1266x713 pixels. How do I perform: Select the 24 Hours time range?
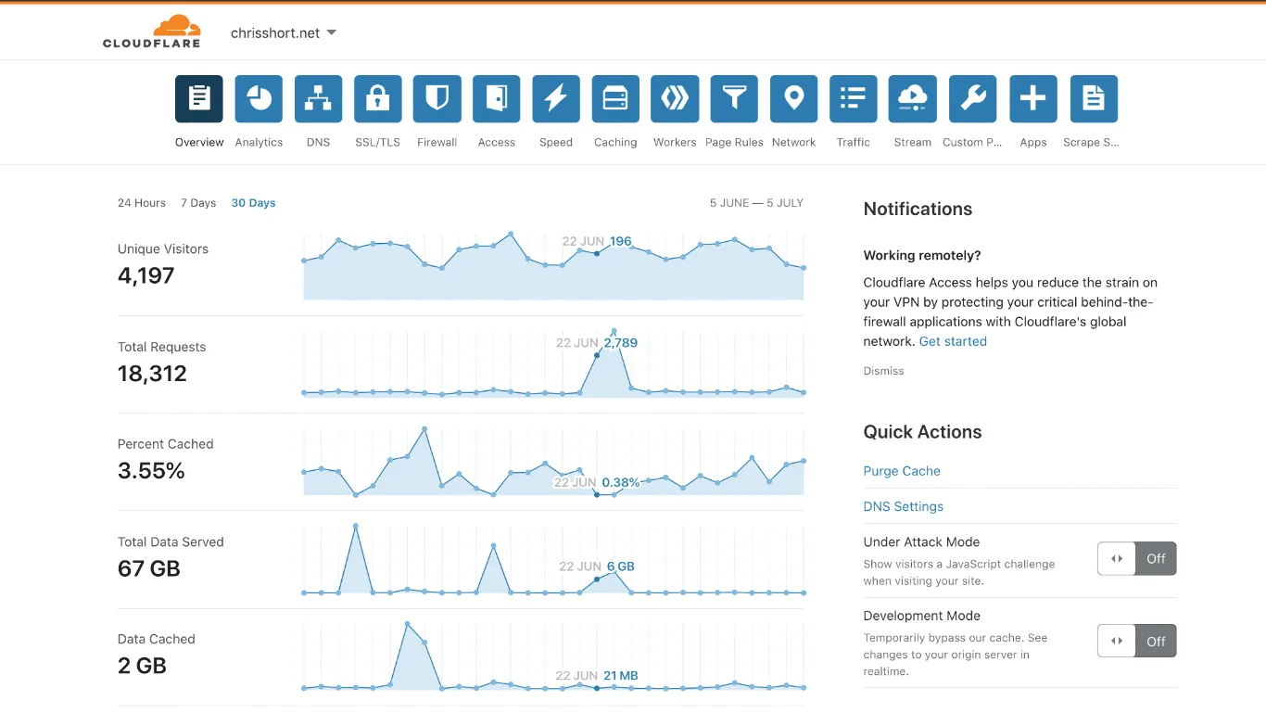point(142,203)
